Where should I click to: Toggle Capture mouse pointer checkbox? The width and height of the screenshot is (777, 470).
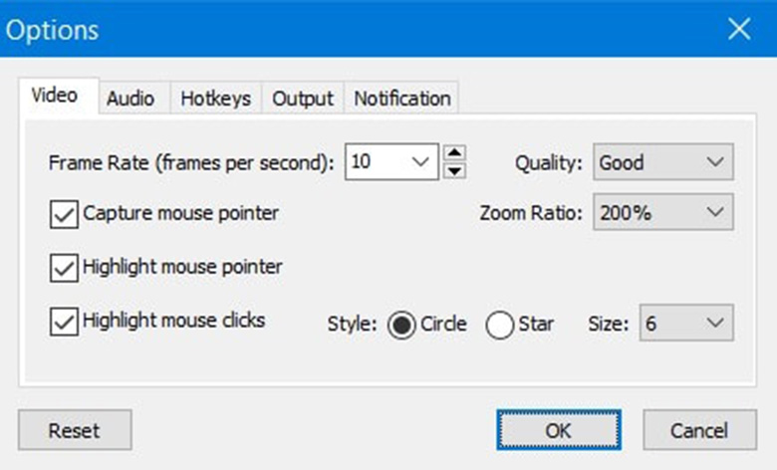pyautogui.click(x=64, y=213)
